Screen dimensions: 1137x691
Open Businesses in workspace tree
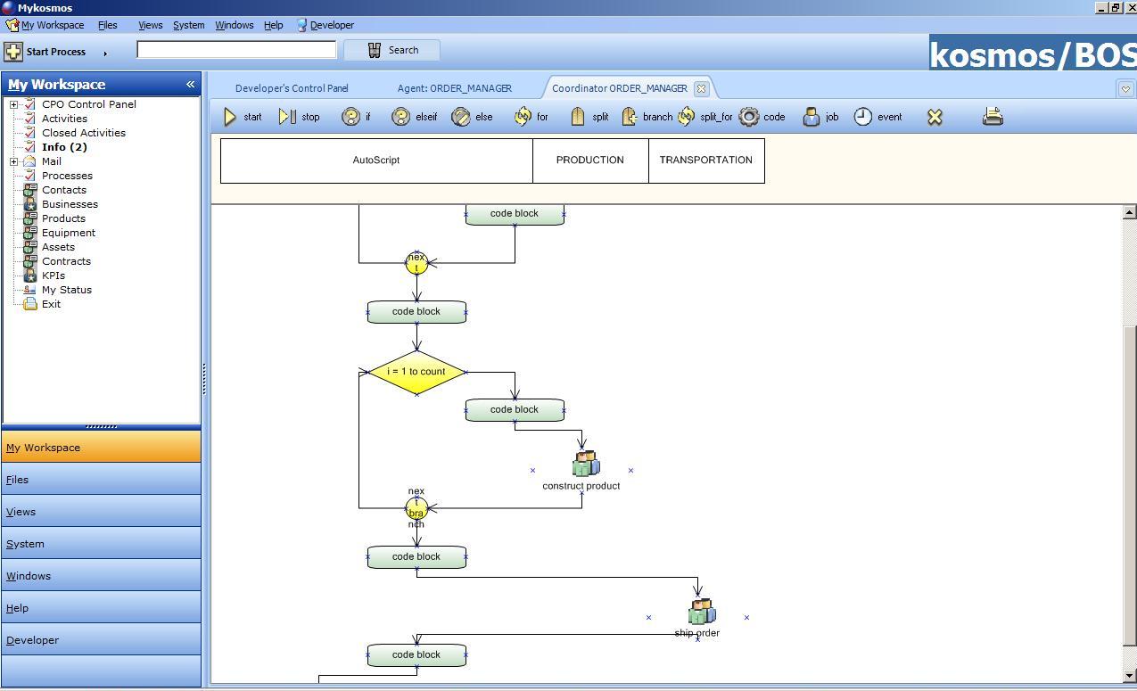(70, 204)
